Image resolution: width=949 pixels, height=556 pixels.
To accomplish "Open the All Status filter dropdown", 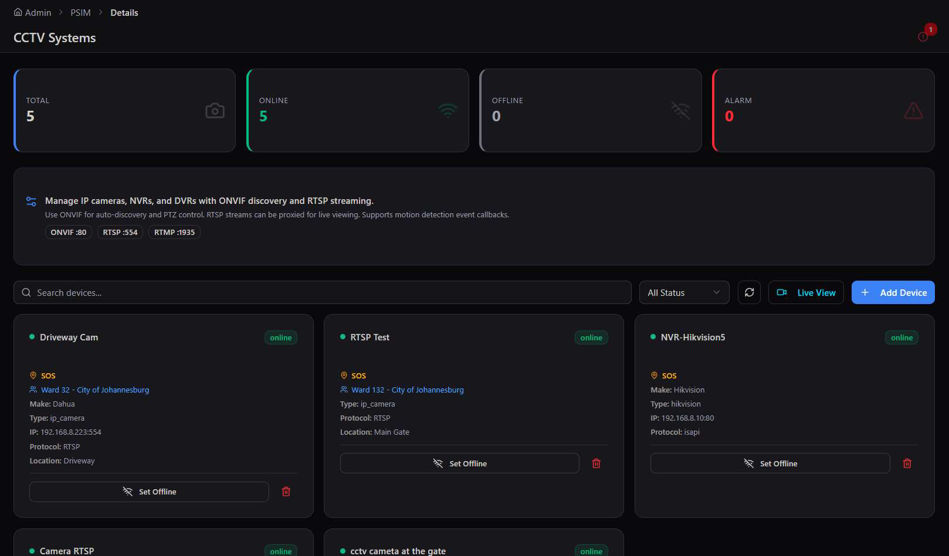I will 684,292.
